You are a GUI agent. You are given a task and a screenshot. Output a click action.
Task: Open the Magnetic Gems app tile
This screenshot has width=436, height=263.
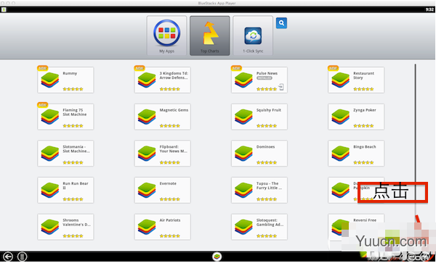[x=162, y=117]
